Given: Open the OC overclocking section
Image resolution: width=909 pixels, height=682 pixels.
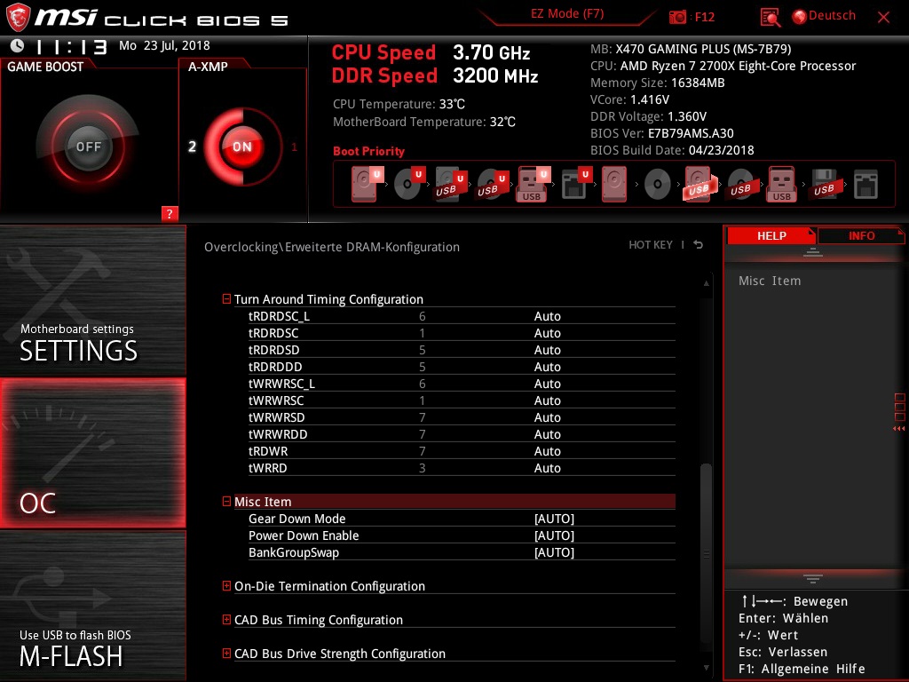Looking at the screenshot, I should tap(92, 453).
